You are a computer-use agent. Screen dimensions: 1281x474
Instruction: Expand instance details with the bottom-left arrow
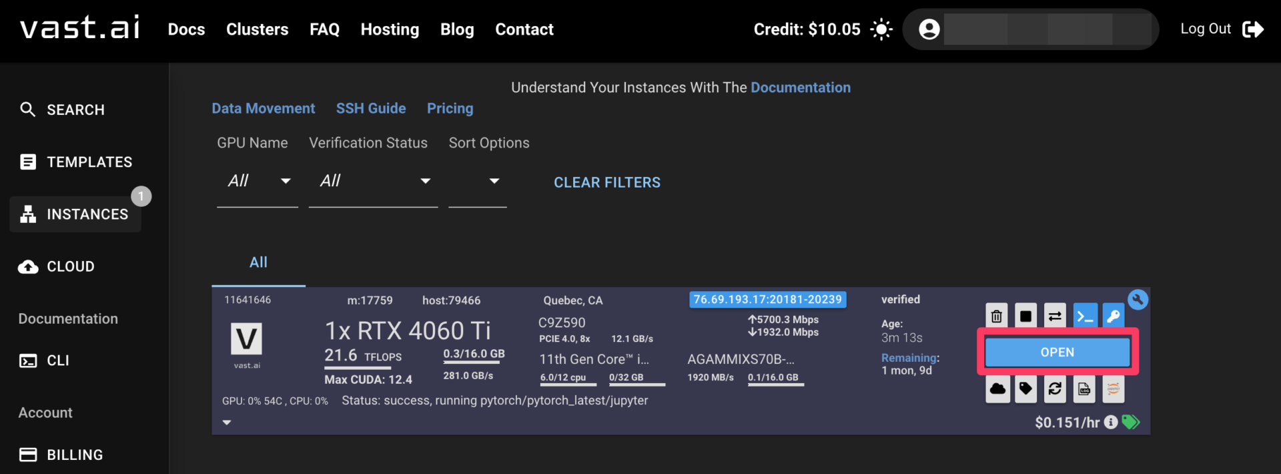point(227,423)
